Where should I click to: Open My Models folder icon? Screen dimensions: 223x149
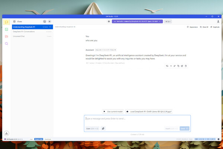click(6, 37)
